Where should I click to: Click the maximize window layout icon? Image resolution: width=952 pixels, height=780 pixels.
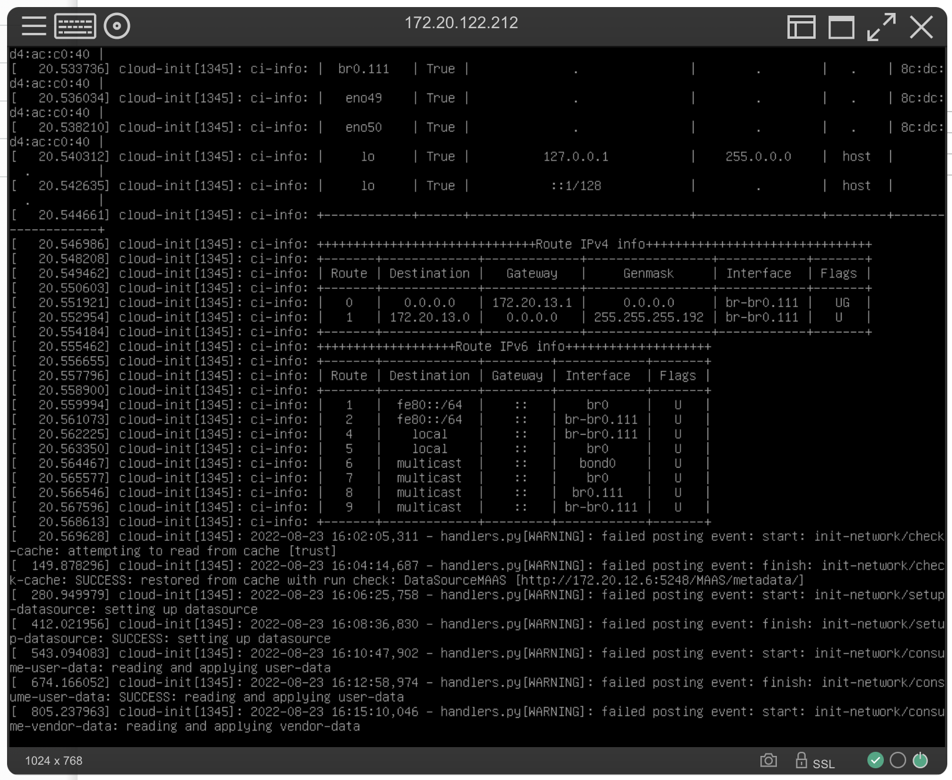[x=841, y=27]
